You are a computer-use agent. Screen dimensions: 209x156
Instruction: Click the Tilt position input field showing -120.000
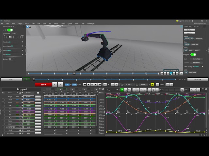point(29,115)
